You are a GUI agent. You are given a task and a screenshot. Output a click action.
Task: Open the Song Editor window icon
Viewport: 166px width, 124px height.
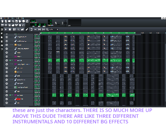(2, 25)
